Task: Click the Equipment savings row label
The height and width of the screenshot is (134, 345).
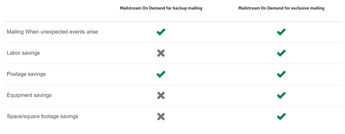Action: point(29,95)
